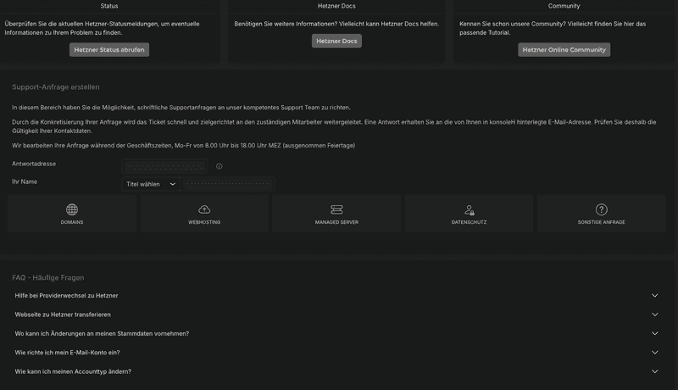
Task: Expand 'Wie kann ich meinen Accounttyp ändern?'
Action: 654,371
